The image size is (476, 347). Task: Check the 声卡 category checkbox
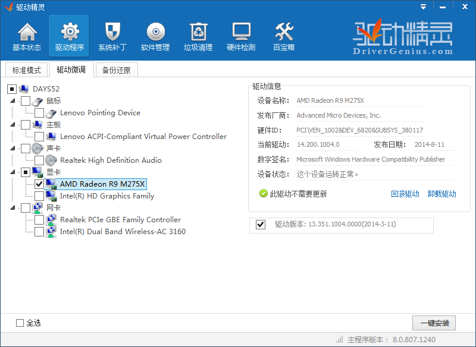tap(26, 149)
